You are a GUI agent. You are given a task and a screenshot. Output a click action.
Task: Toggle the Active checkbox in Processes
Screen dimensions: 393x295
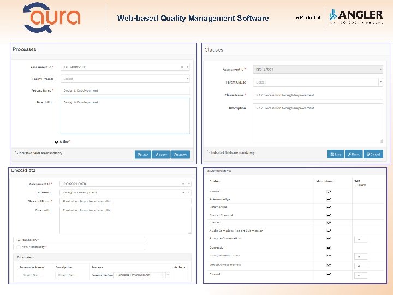pyautogui.click(x=57, y=142)
